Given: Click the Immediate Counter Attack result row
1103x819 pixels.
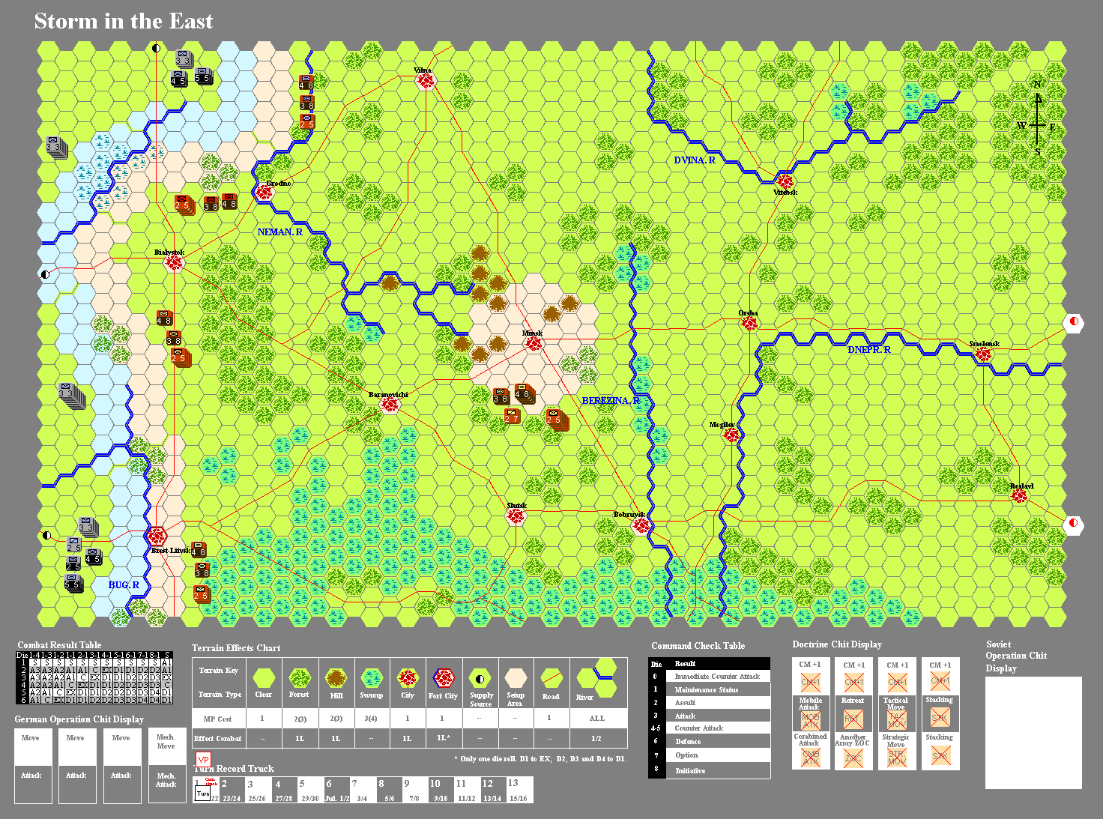Looking at the screenshot, I should (717, 676).
